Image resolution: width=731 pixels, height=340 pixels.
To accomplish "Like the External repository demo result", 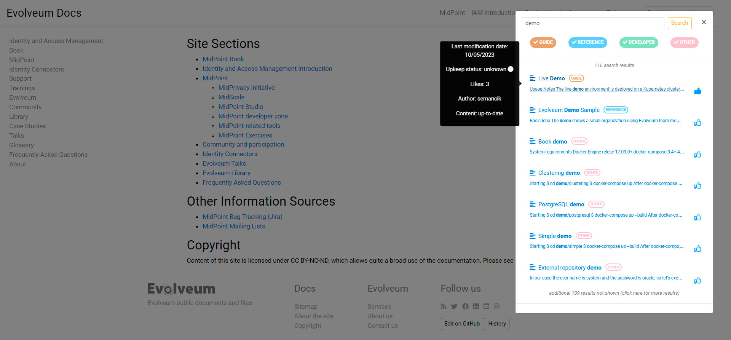I will click(697, 280).
